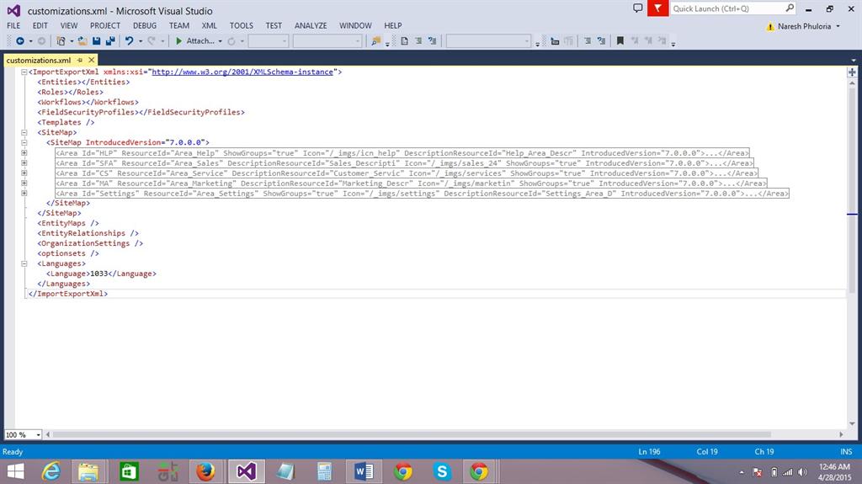862x484 pixels.
Task: Click the Navigate Backward arrow icon
Action: (x=20, y=41)
